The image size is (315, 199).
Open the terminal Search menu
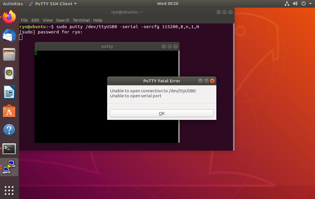tap(63, 20)
